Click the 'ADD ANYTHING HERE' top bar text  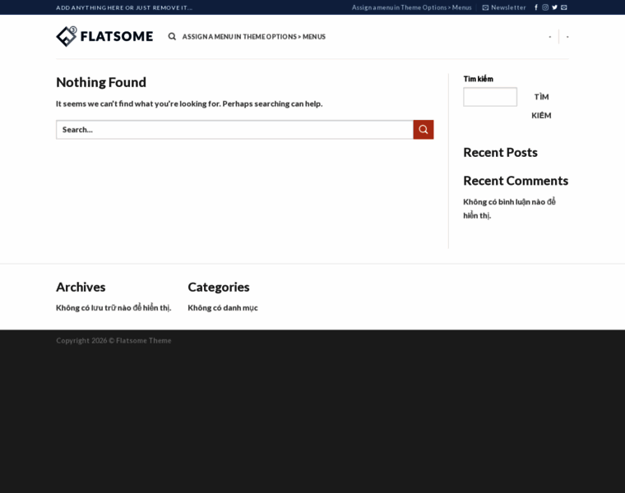pos(124,7)
